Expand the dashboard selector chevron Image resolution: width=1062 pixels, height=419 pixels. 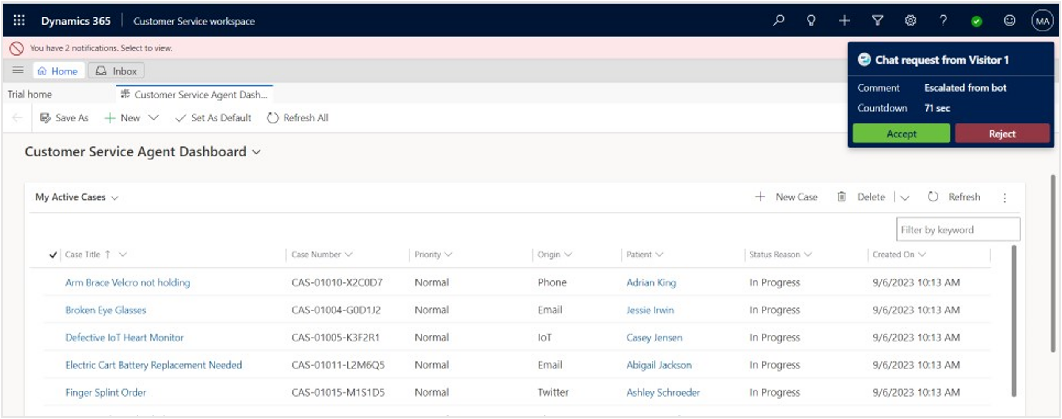256,152
